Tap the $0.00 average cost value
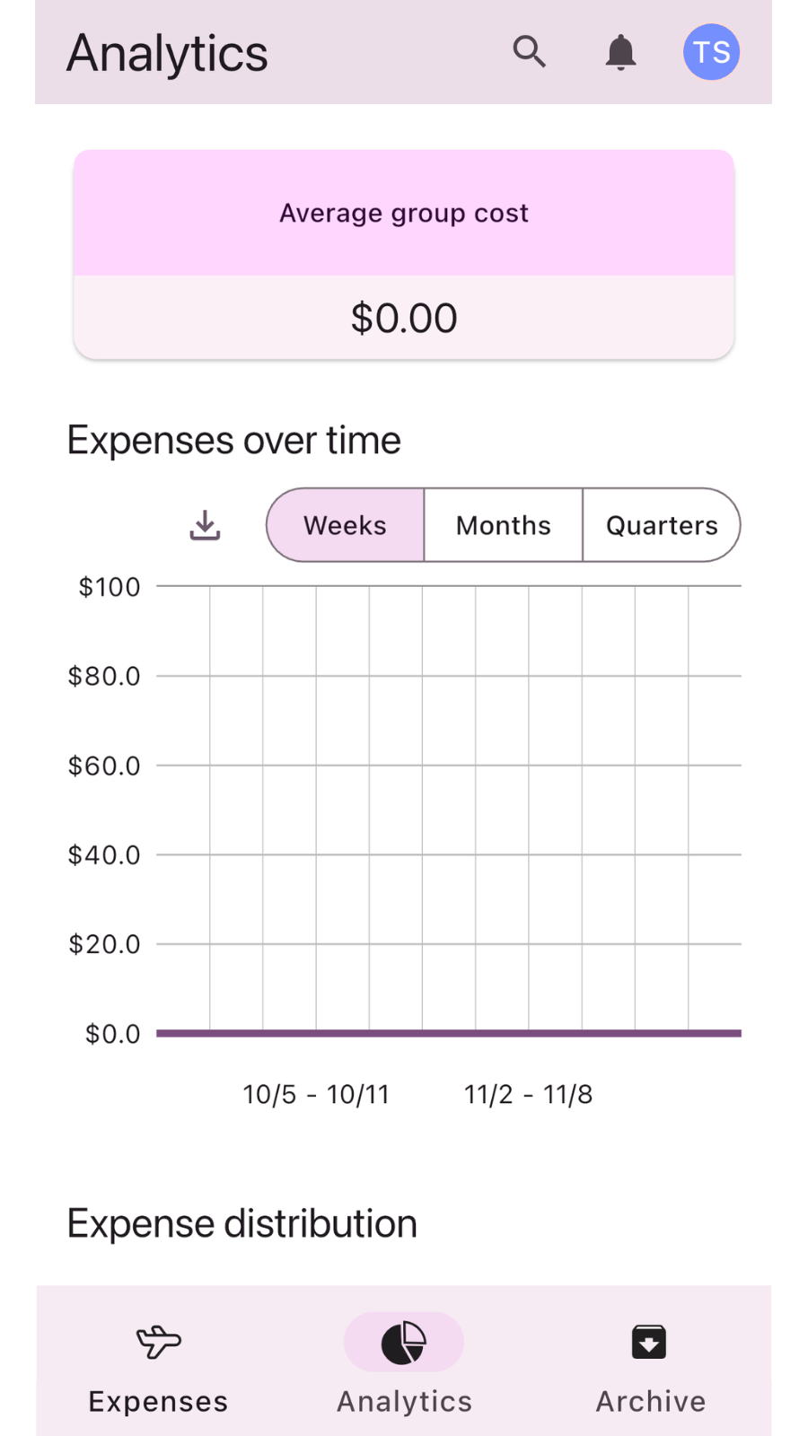Screen dimensions: 808x1436 [x=404, y=318]
